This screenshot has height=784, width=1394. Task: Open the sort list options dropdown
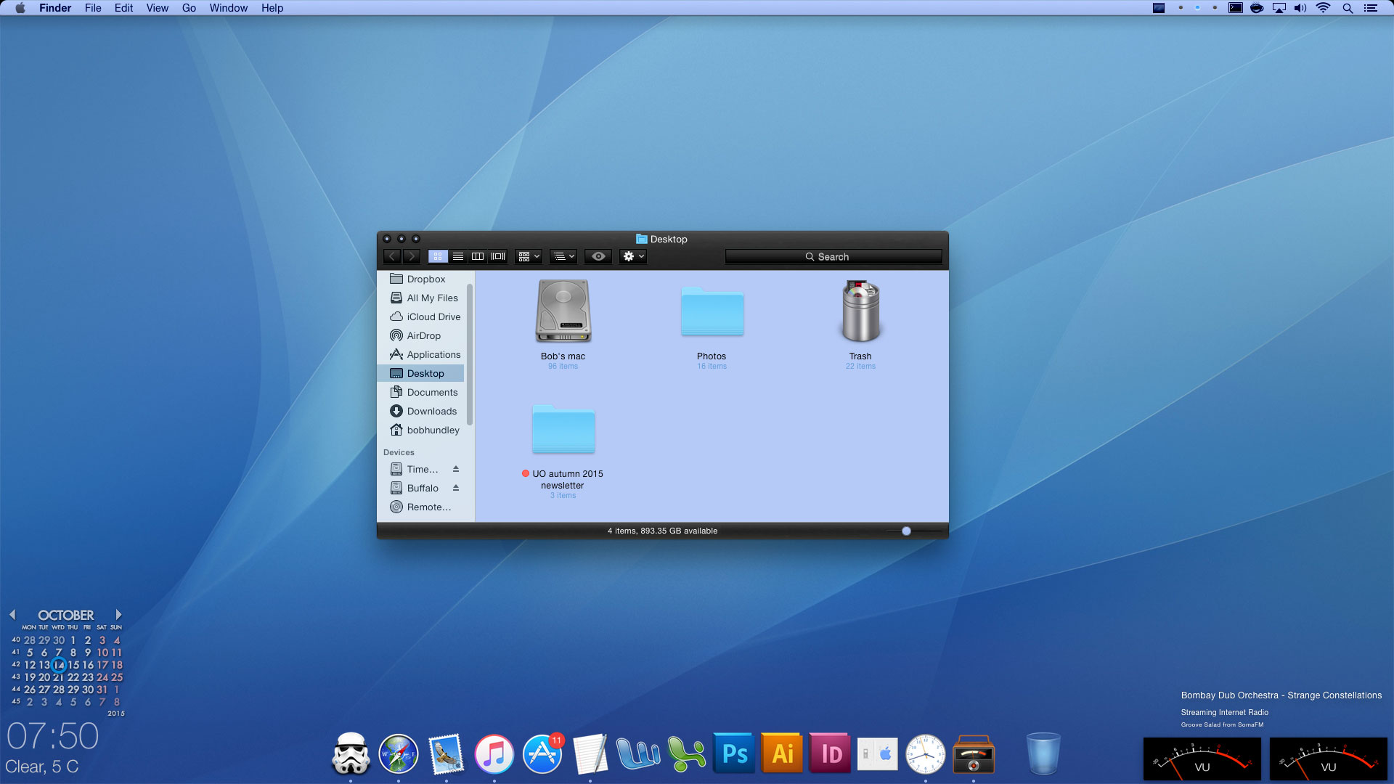[x=563, y=256]
